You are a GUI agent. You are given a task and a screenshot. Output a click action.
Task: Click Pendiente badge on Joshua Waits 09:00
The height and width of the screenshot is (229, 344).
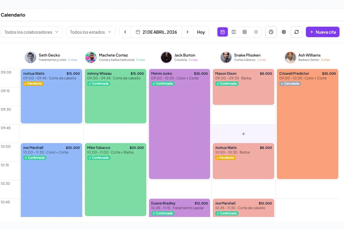(x=33, y=84)
